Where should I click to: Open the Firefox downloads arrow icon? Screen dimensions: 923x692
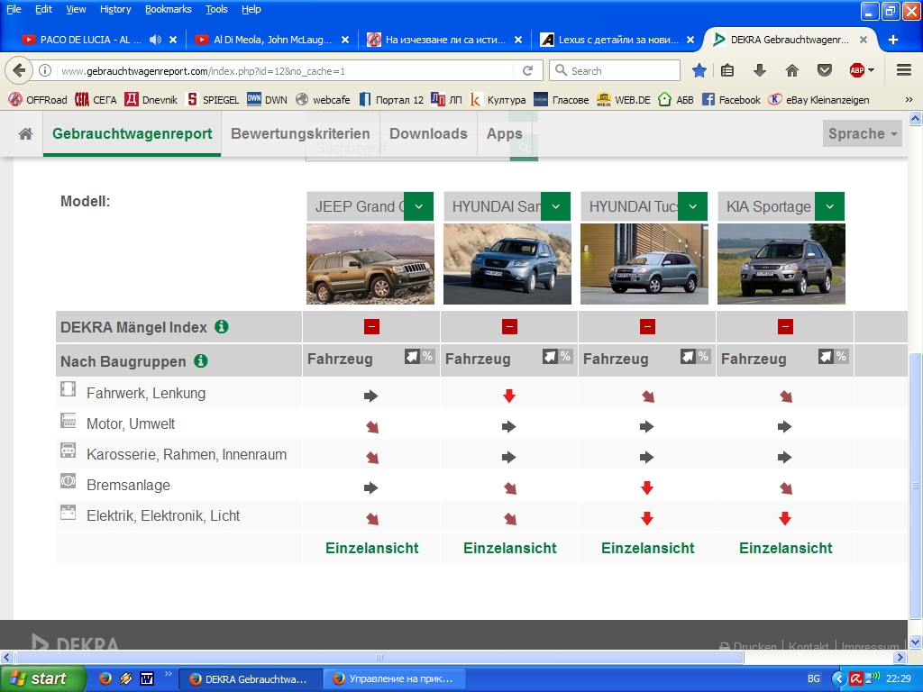[x=760, y=70]
